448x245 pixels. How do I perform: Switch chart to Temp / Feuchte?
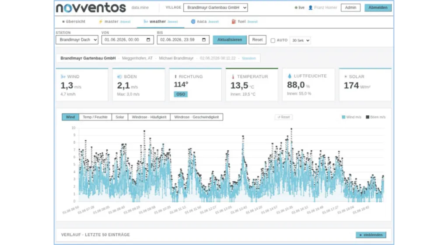tap(95, 117)
